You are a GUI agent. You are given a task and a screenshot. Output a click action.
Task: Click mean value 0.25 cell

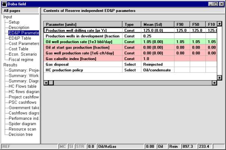click(x=158, y=36)
